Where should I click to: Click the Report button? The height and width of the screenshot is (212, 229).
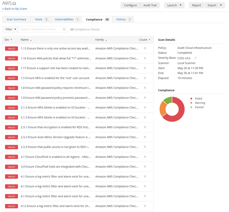[x=197, y=5]
